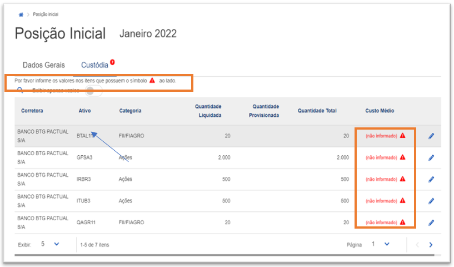Click the pencil icon for IRBR3
This screenshot has height=267, width=454.
coord(431,180)
